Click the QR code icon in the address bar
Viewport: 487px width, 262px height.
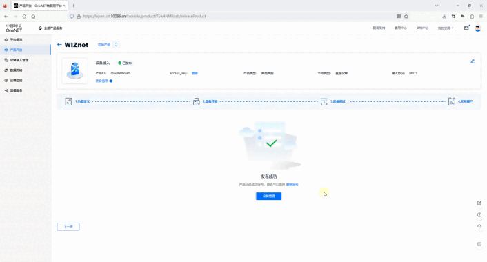399,16
